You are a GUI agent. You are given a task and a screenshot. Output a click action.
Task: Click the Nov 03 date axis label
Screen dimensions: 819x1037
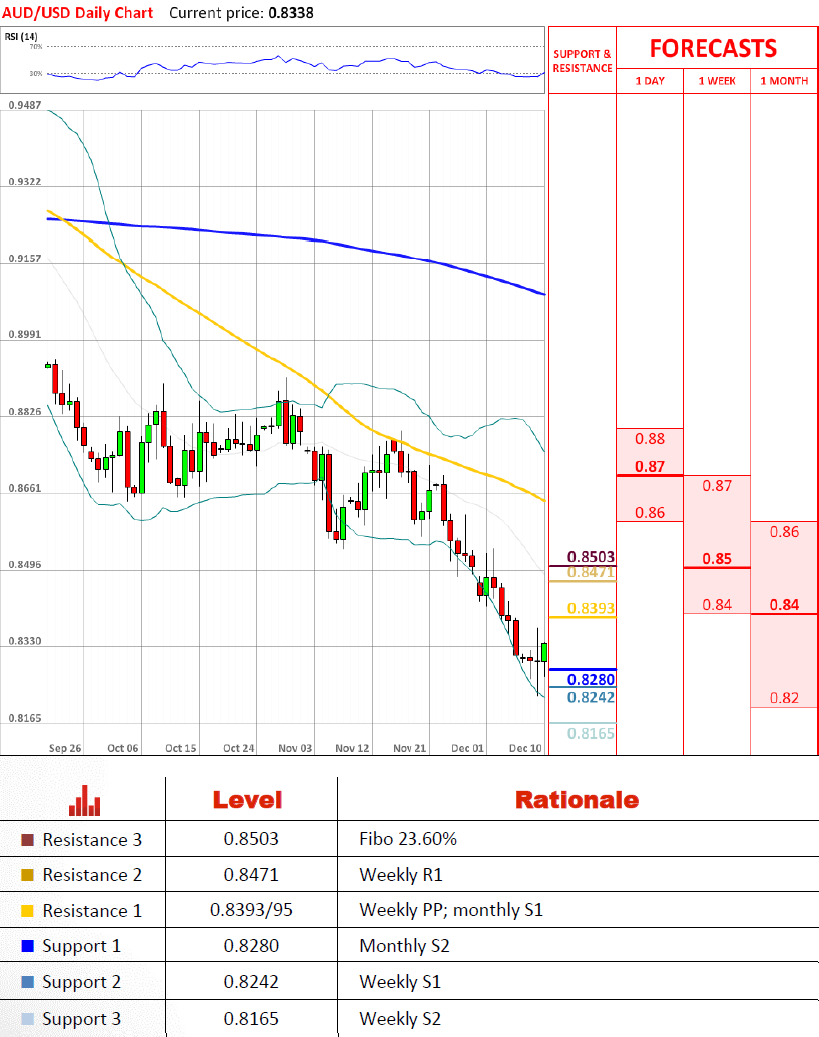click(x=295, y=748)
